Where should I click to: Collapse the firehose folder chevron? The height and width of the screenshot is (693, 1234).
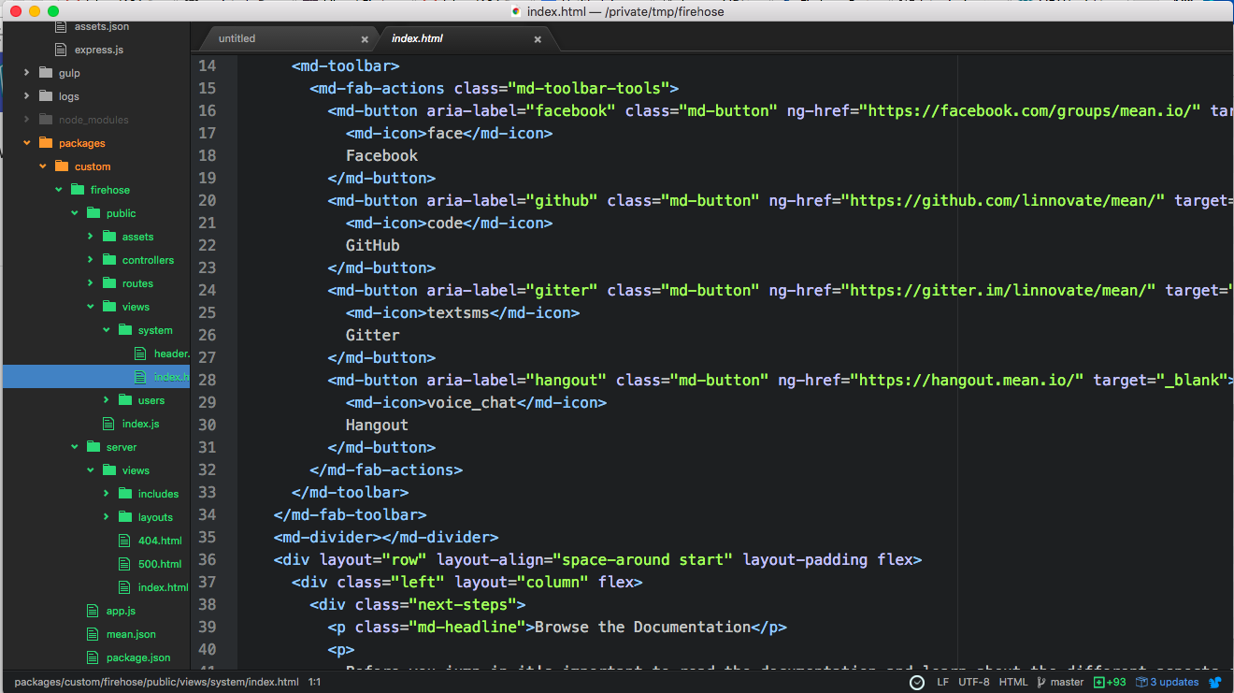coord(58,190)
